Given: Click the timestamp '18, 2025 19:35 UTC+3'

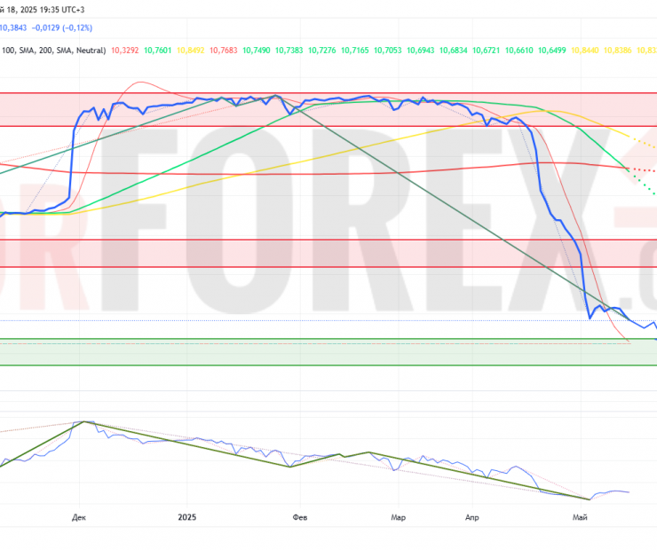Looking at the screenshot, I should [x=45, y=10].
